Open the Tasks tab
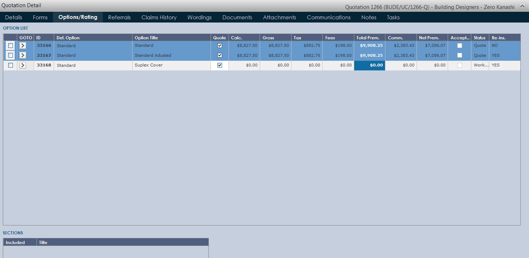Screen dimensions: 529x258 click(x=393, y=17)
